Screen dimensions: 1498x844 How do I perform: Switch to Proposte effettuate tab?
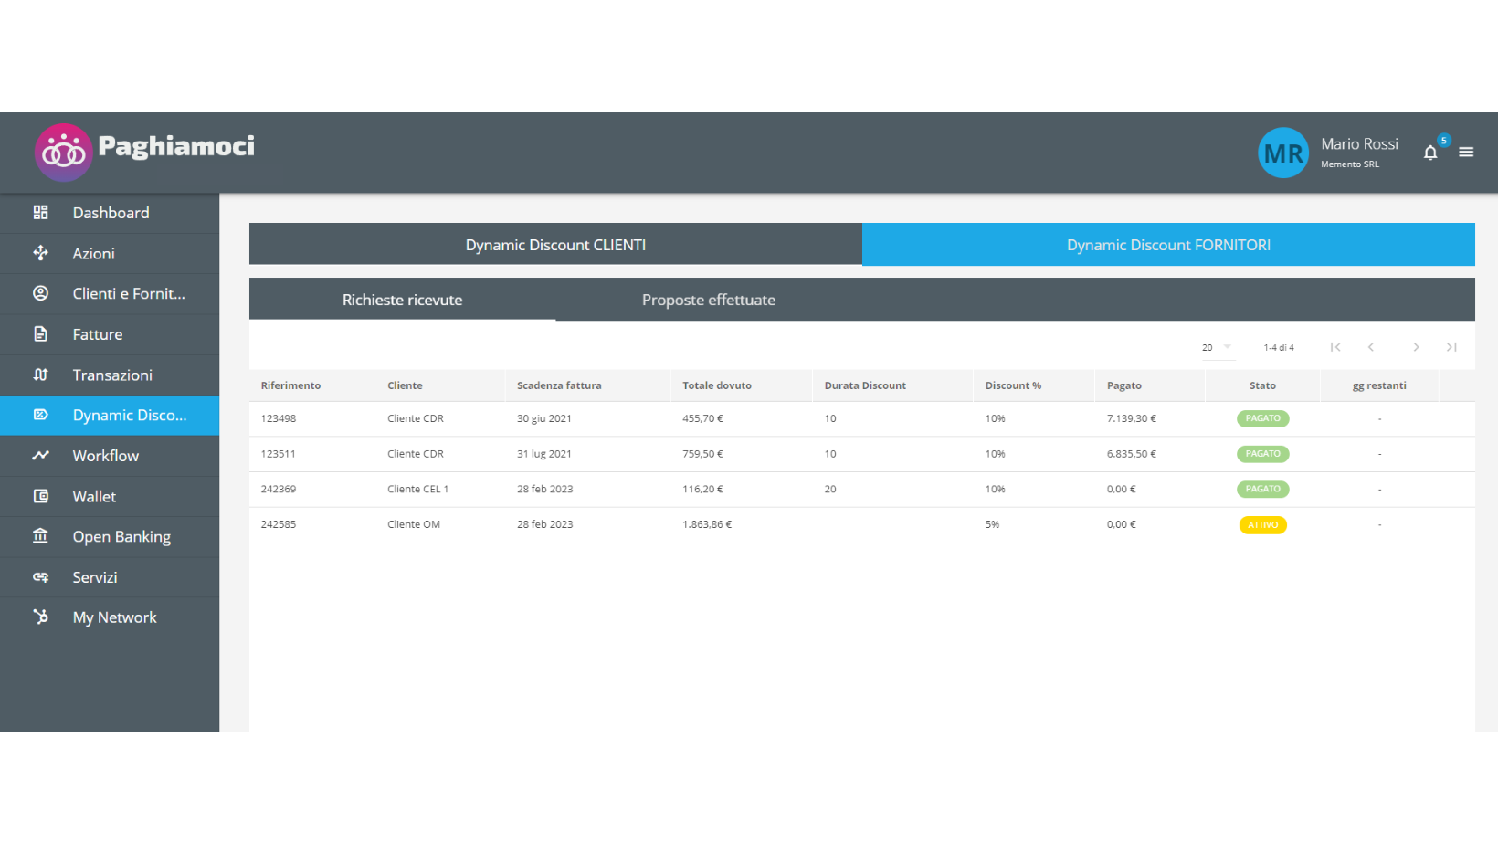(x=708, y=300)
